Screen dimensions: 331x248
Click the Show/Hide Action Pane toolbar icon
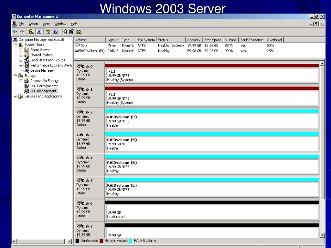point(55,32)
